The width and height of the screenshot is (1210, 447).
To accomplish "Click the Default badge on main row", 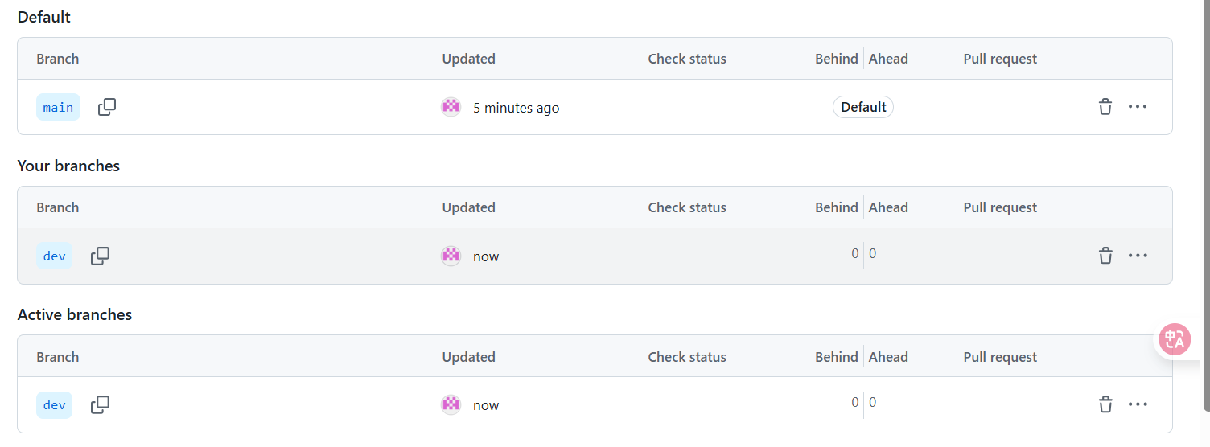I will click(863, 107).
